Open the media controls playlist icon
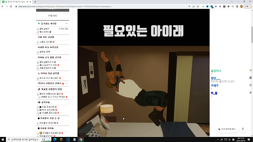Screen dimensions: 253x142 (233, 6)
